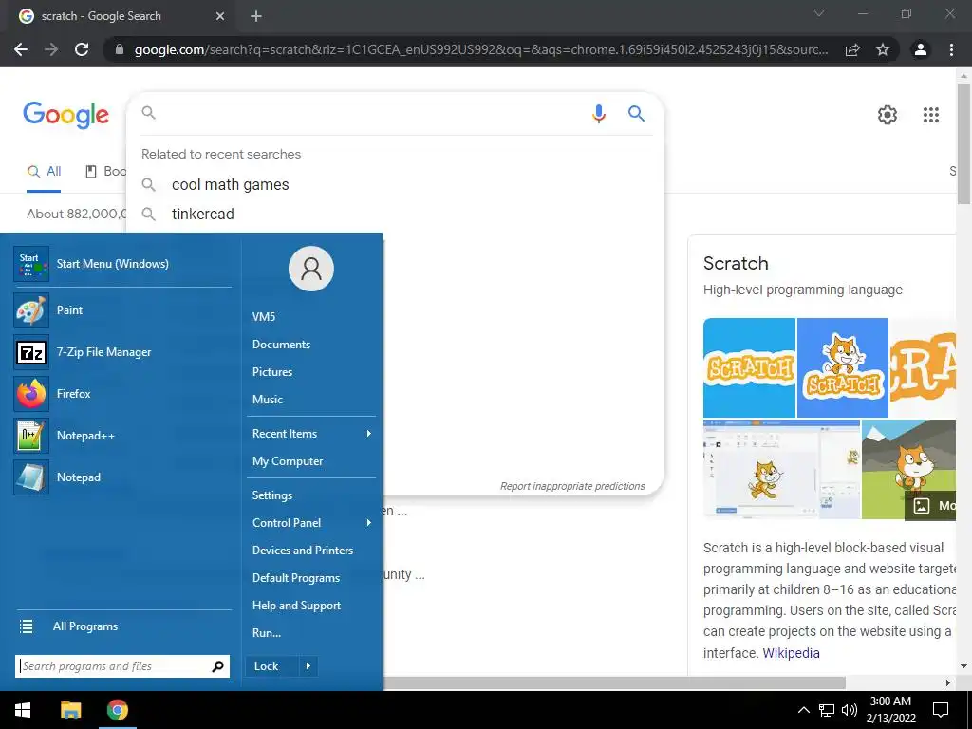Screen dimensions: 972x729
Task: Click the Windows Start button
Action: pos(23,710)
